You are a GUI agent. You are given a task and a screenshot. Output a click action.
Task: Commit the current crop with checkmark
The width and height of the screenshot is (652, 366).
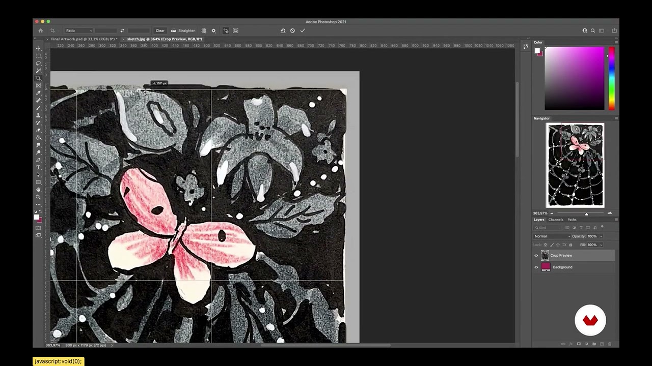pos(302,30)
